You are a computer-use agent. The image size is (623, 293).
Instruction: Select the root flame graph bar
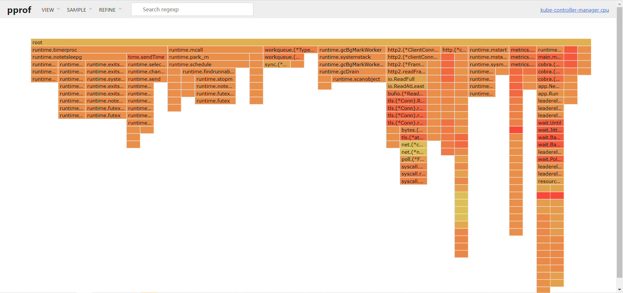[311, 43]
